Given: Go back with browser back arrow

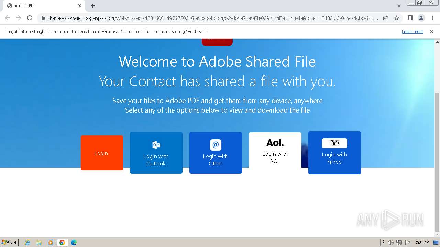Looking at the screenshot, I should (x=8, y=18).
